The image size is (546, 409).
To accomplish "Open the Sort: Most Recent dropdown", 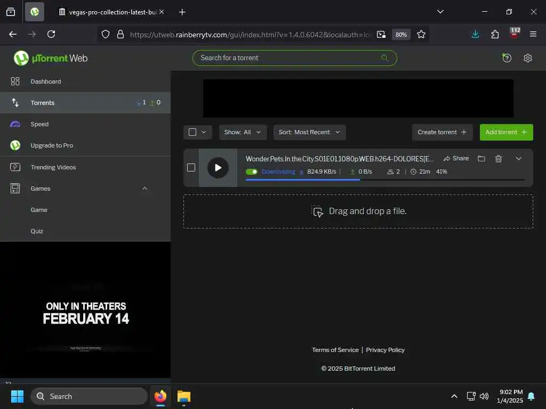I will [310, 132].
